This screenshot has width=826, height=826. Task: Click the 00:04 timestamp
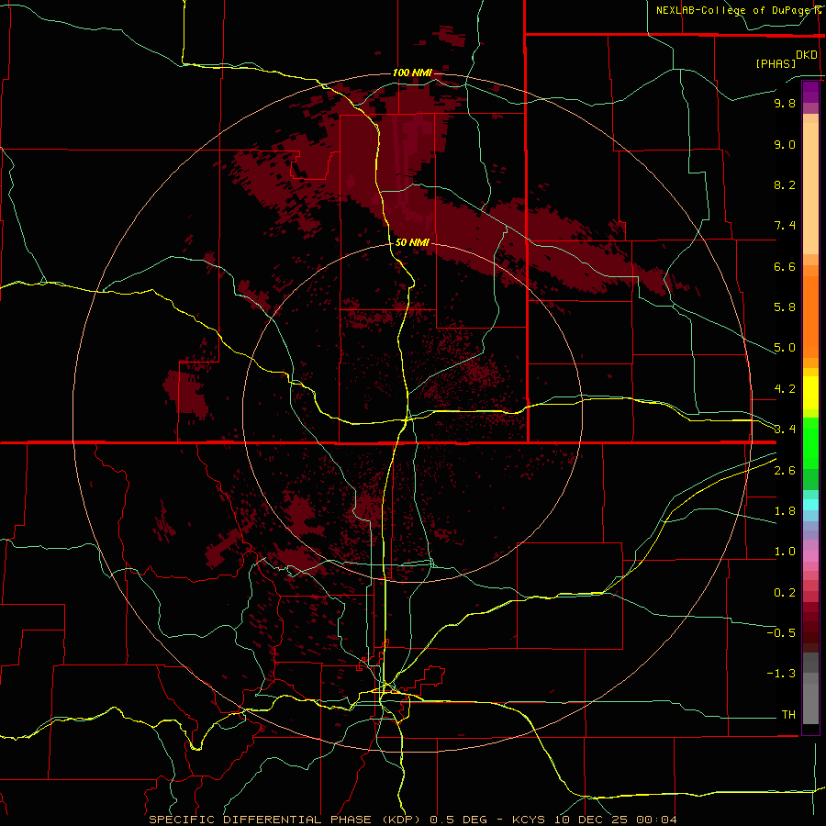pyautogui.click(x=656, y=820)
